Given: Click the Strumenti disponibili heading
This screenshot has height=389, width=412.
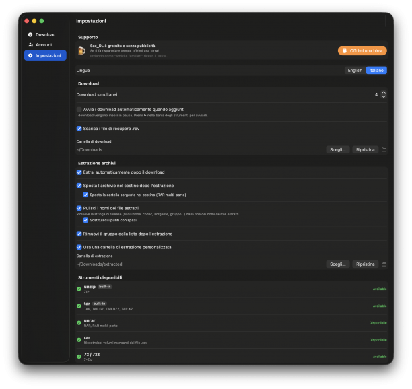Looking at the screenshot, I should point(100,278).
